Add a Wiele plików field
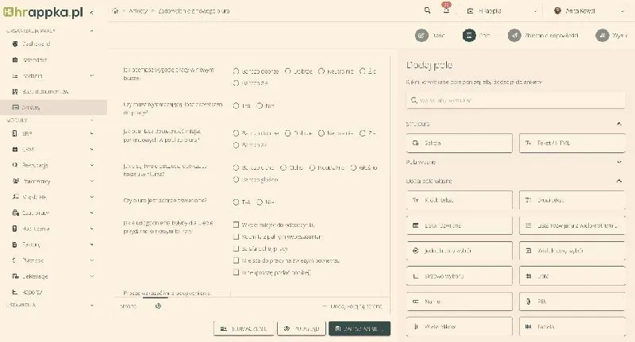 click(460, 327)
